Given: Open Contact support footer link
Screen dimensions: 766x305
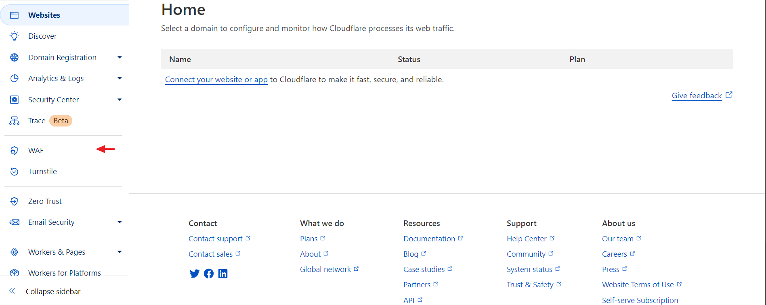Looking at the screenshot, I should tap(216, 239).
